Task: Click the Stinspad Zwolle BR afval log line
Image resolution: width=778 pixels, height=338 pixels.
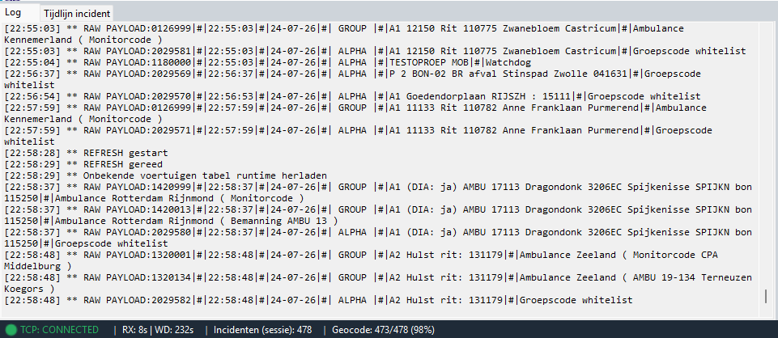Action: tap(352, 79)
